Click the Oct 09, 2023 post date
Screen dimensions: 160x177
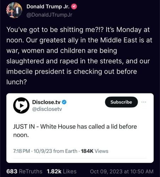pyautogui.click(x=122, y=172)
